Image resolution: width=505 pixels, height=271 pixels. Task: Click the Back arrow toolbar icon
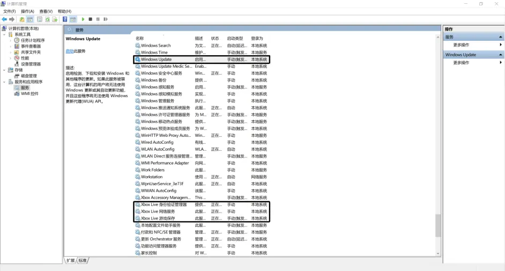pyautogui.click(x=4, y=19)
